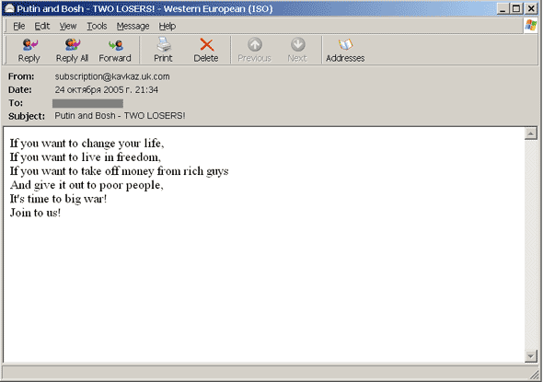This screenshot has height=382, width=543.
Task: Click sender address subscription@kavkaz.uk.com
Action: pos(112,76)
